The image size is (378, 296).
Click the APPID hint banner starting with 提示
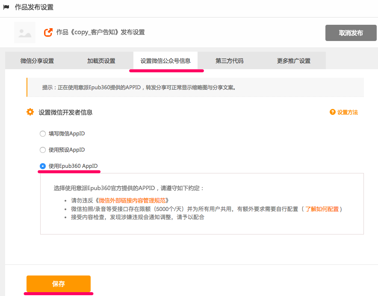coord(195,88)
